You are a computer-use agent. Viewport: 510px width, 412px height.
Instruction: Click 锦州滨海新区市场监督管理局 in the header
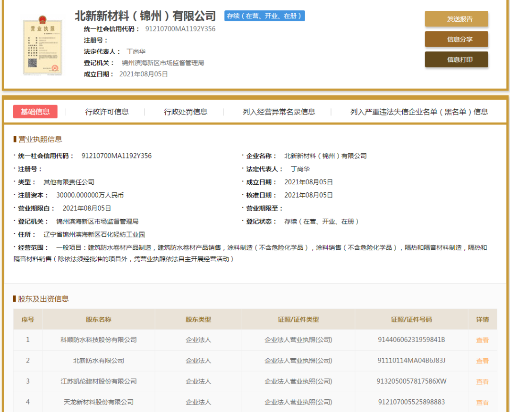click(x=163, y=63)
